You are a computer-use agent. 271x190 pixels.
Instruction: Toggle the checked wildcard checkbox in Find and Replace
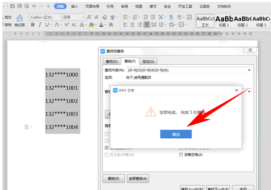pyautogui.click(x=107, y=148)
